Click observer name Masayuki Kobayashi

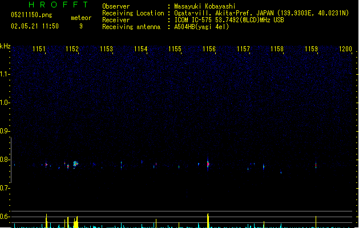(205, 6)
